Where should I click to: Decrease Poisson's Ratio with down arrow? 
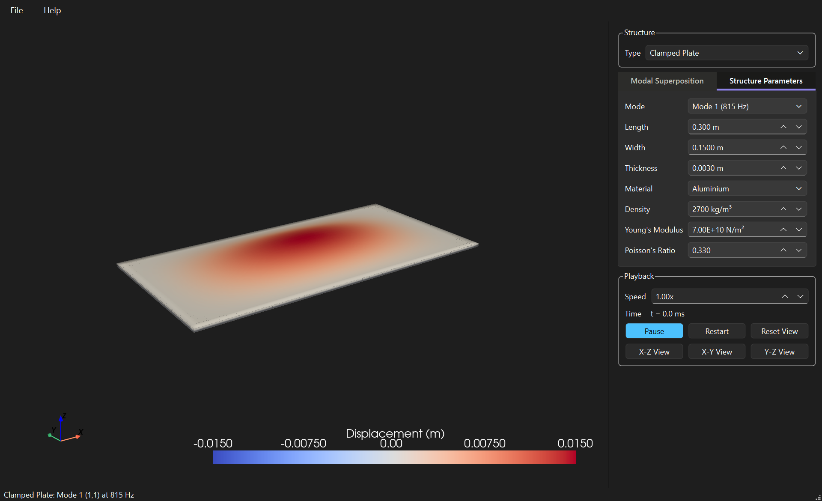click(799, 250)
